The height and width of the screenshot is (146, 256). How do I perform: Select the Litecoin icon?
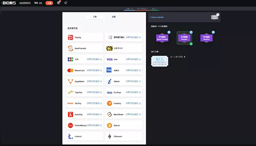(70, 137)
